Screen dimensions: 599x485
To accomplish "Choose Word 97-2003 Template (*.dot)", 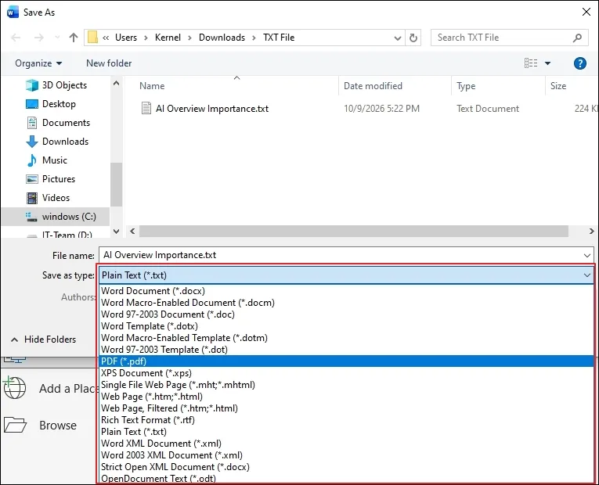I will coord(347,350).
